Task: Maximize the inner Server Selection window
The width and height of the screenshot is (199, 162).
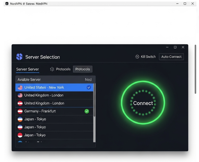Action: tap(175, 47)
